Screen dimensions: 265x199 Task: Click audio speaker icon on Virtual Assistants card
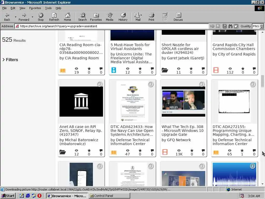click(x=114, y=70)
